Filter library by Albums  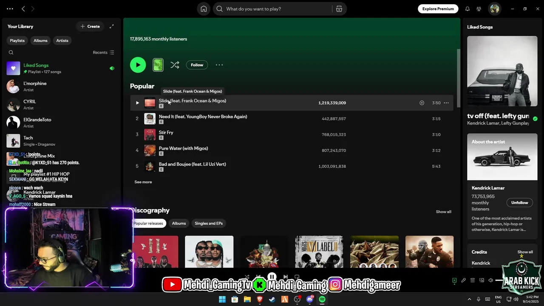pos(40,40)
